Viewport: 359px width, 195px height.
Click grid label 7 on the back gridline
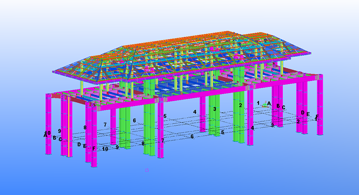click(x=105, y=125)
